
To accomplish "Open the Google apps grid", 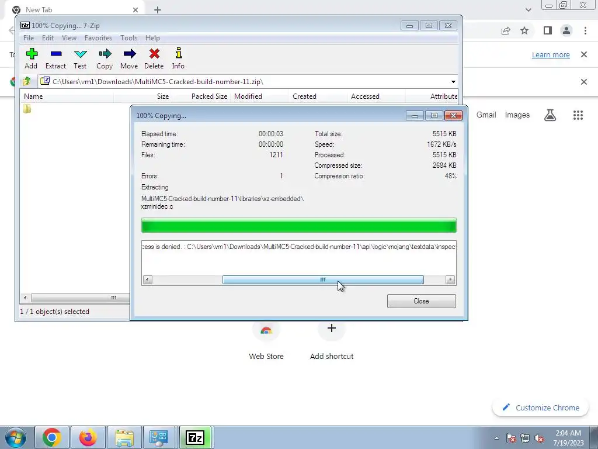I will click(x=578, y=115).
